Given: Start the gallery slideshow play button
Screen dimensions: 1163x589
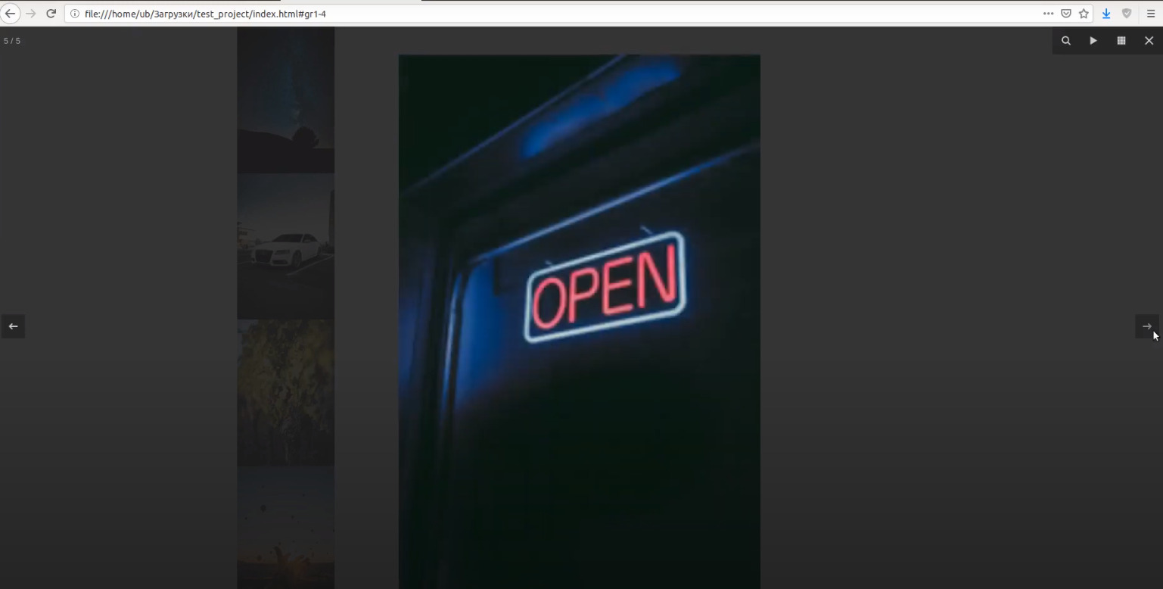Looking at the screenshot, I should click(x=1093, y=41).
